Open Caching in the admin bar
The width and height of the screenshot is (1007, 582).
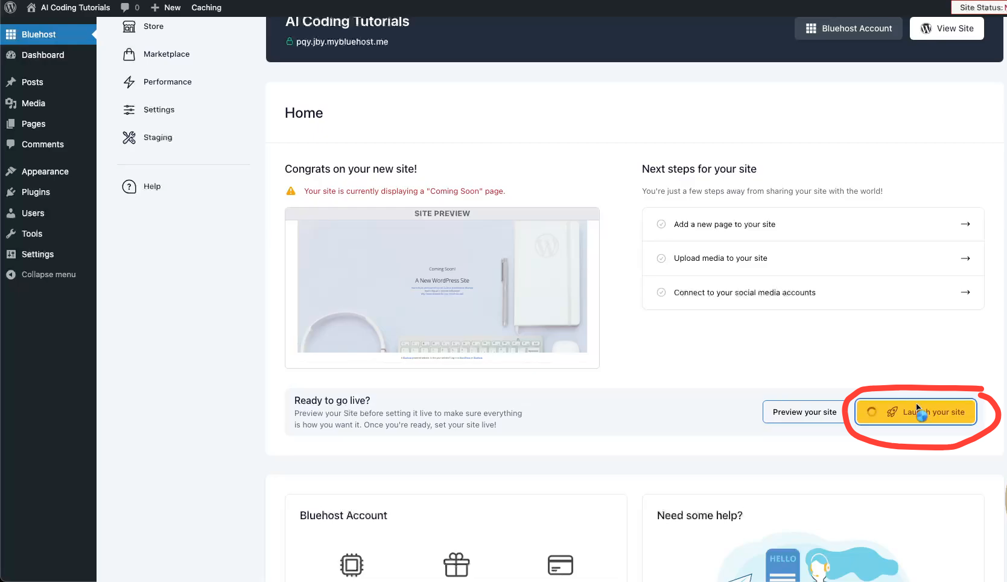(206, 7)
